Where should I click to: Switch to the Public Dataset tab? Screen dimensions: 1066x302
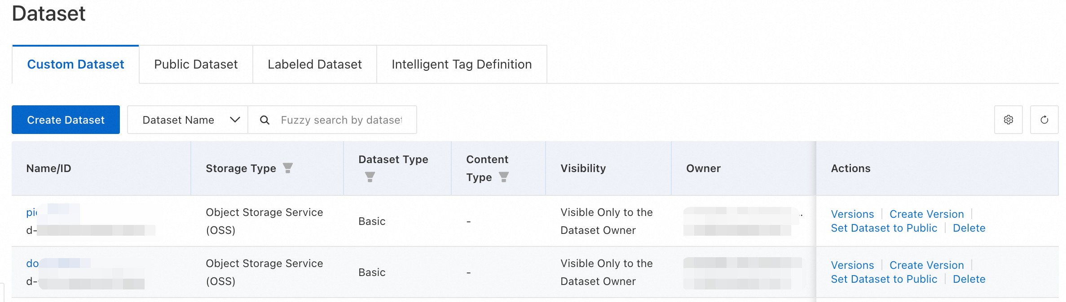click(196, 65)
